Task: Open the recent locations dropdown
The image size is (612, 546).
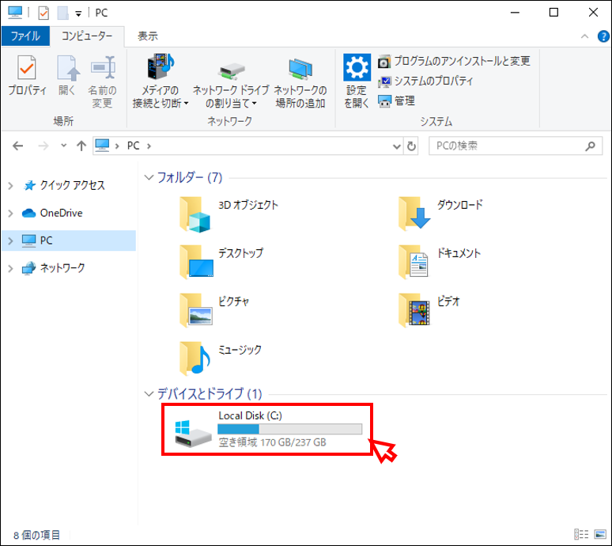Action: point(63,146)
